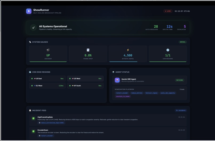Click the EU West flag icon
This screenshot has width=215, height=141.
[x=35, y=86]
